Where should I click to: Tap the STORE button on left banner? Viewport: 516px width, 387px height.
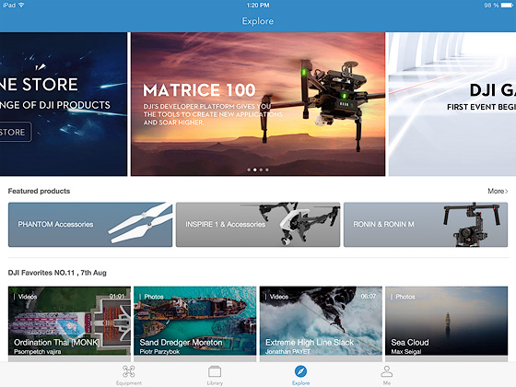[x=14, y=132]
